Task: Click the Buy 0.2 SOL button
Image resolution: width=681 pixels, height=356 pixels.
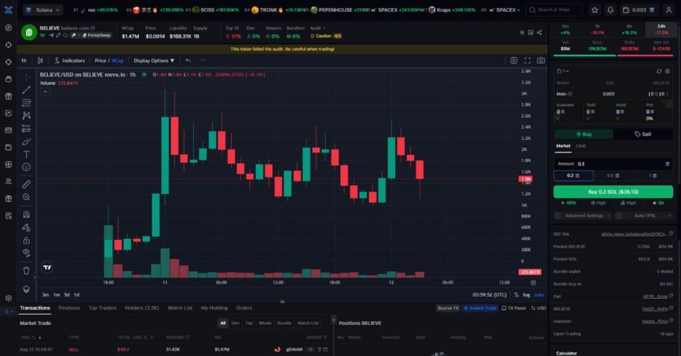Action: [x=613, y=192]
